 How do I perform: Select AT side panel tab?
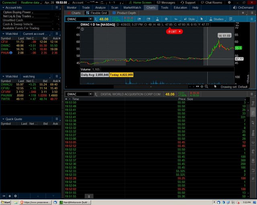click(253, 123)
